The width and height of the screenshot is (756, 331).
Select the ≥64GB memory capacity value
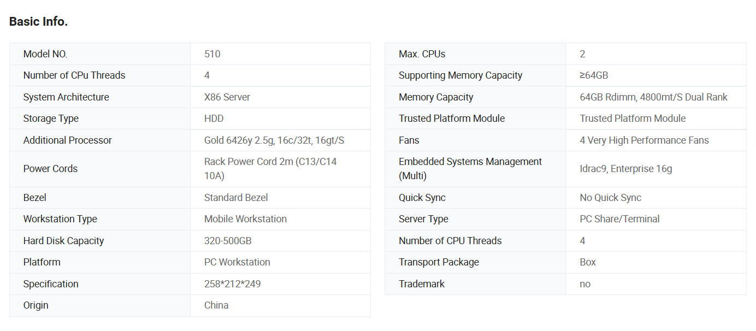pos(594,75)
